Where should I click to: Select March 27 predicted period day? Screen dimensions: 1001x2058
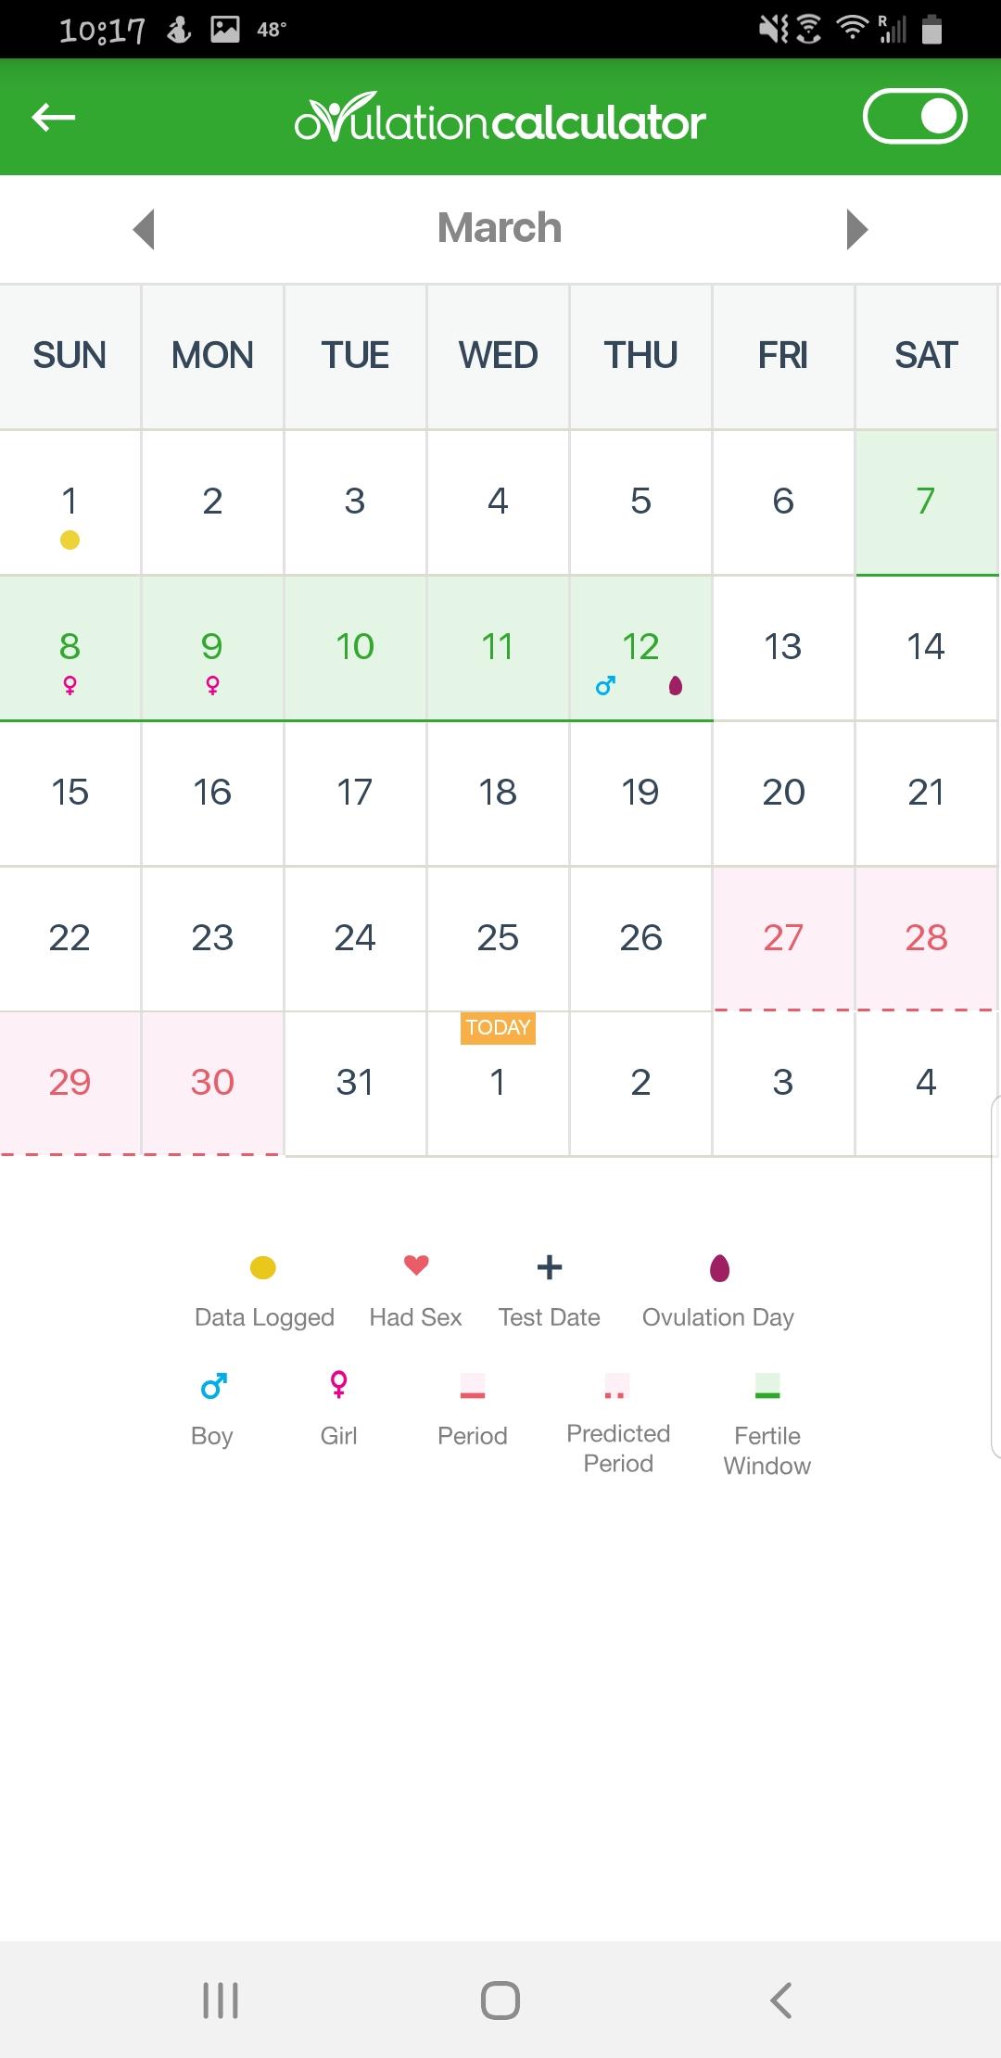[783, 937]
